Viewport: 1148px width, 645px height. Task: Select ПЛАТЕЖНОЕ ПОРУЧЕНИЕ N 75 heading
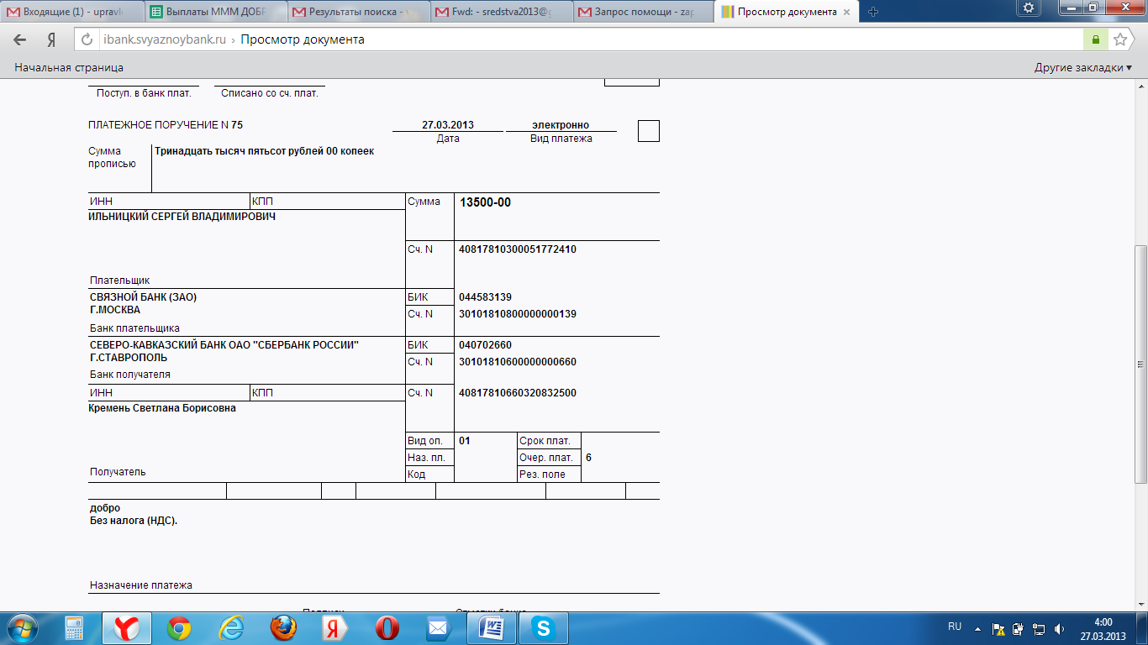tap(166, 125)
